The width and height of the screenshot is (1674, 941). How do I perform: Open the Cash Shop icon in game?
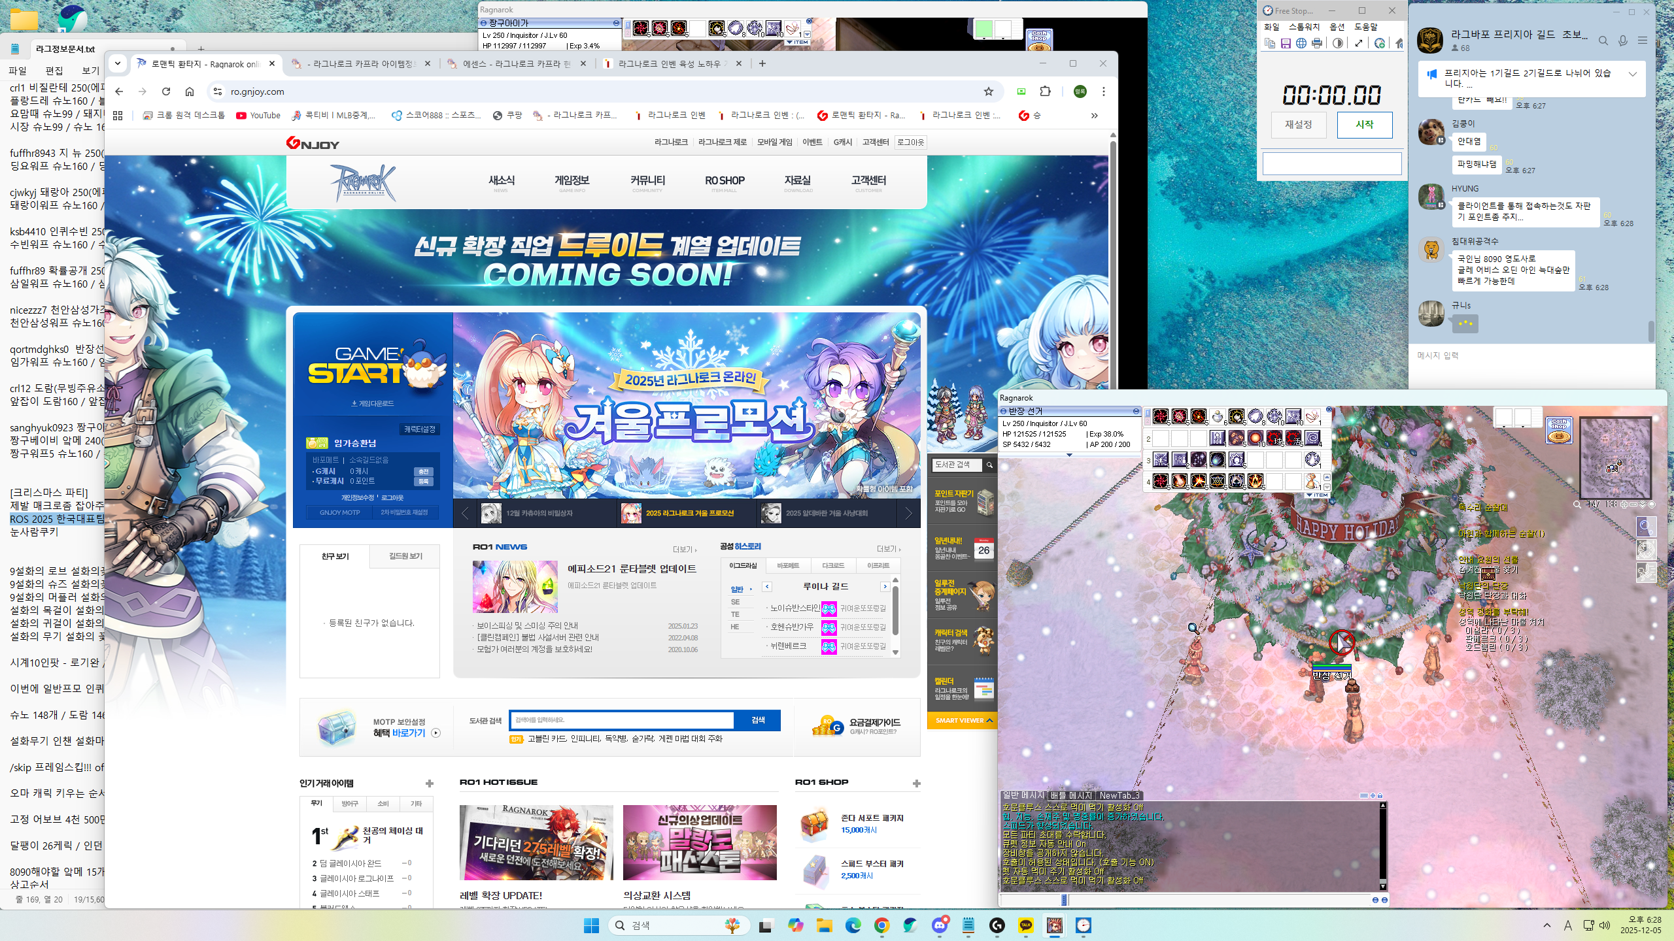1559,430
